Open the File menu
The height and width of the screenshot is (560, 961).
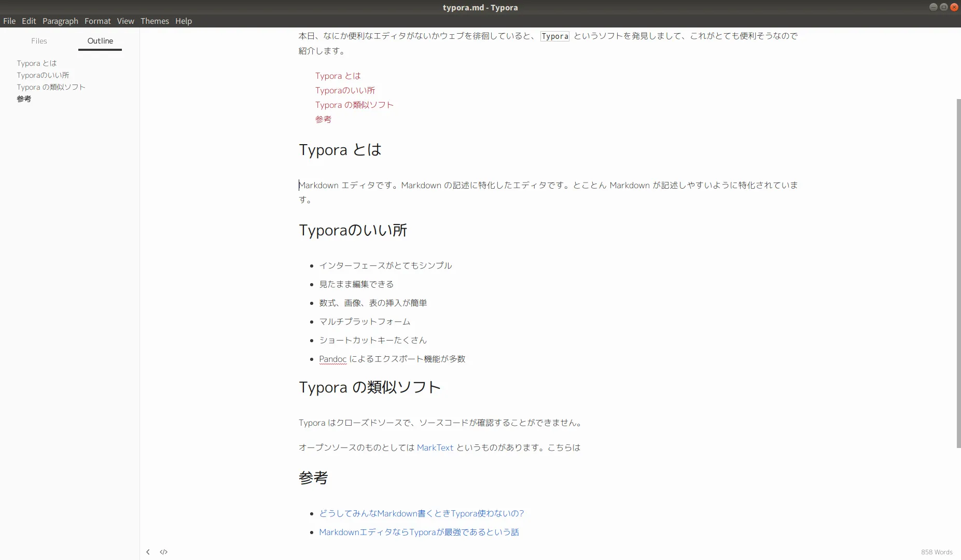coord(9,21)
